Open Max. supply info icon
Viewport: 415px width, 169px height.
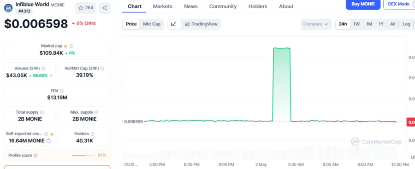coord(96,112)
